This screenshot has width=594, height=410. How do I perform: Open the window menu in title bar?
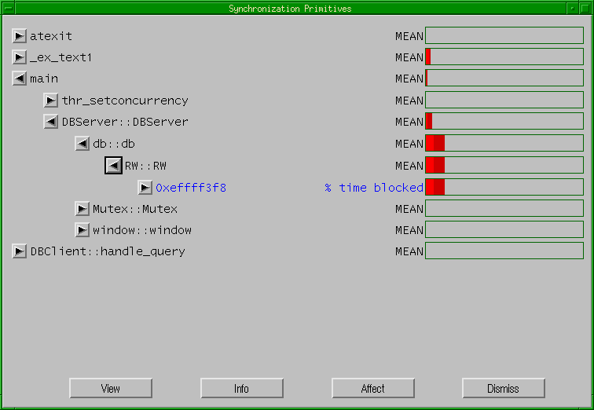pos(9,8)
